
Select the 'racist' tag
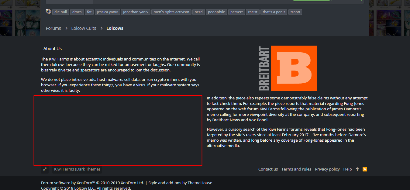click(x=253, y=12)
